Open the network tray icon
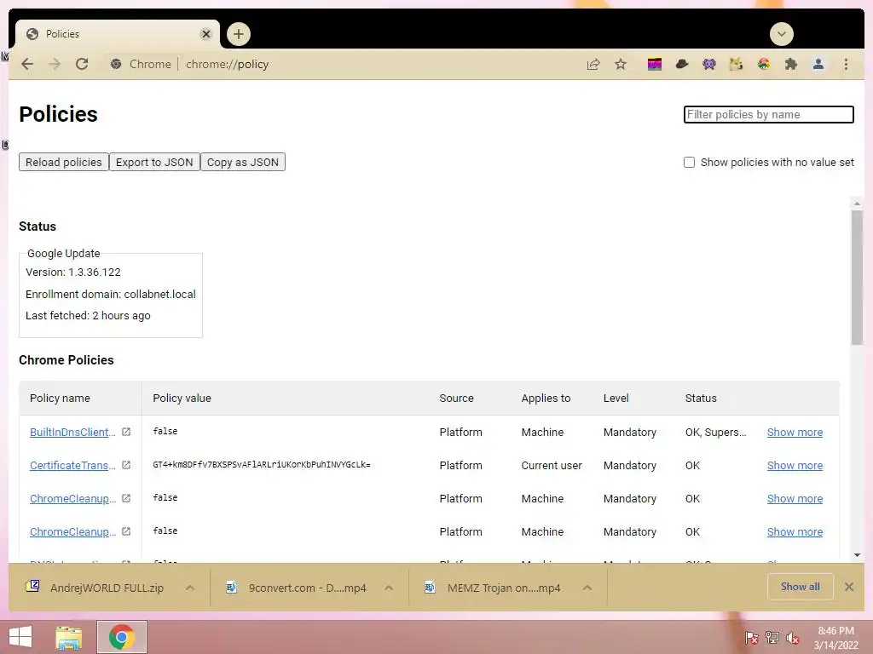This screenshot has width=873, height=654. tap(772, 638)
